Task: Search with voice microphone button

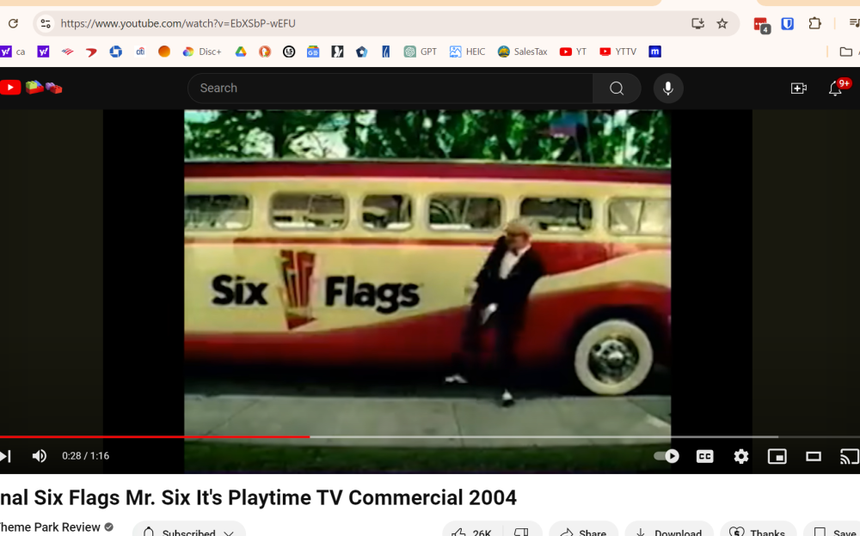Action: (668, 88)
